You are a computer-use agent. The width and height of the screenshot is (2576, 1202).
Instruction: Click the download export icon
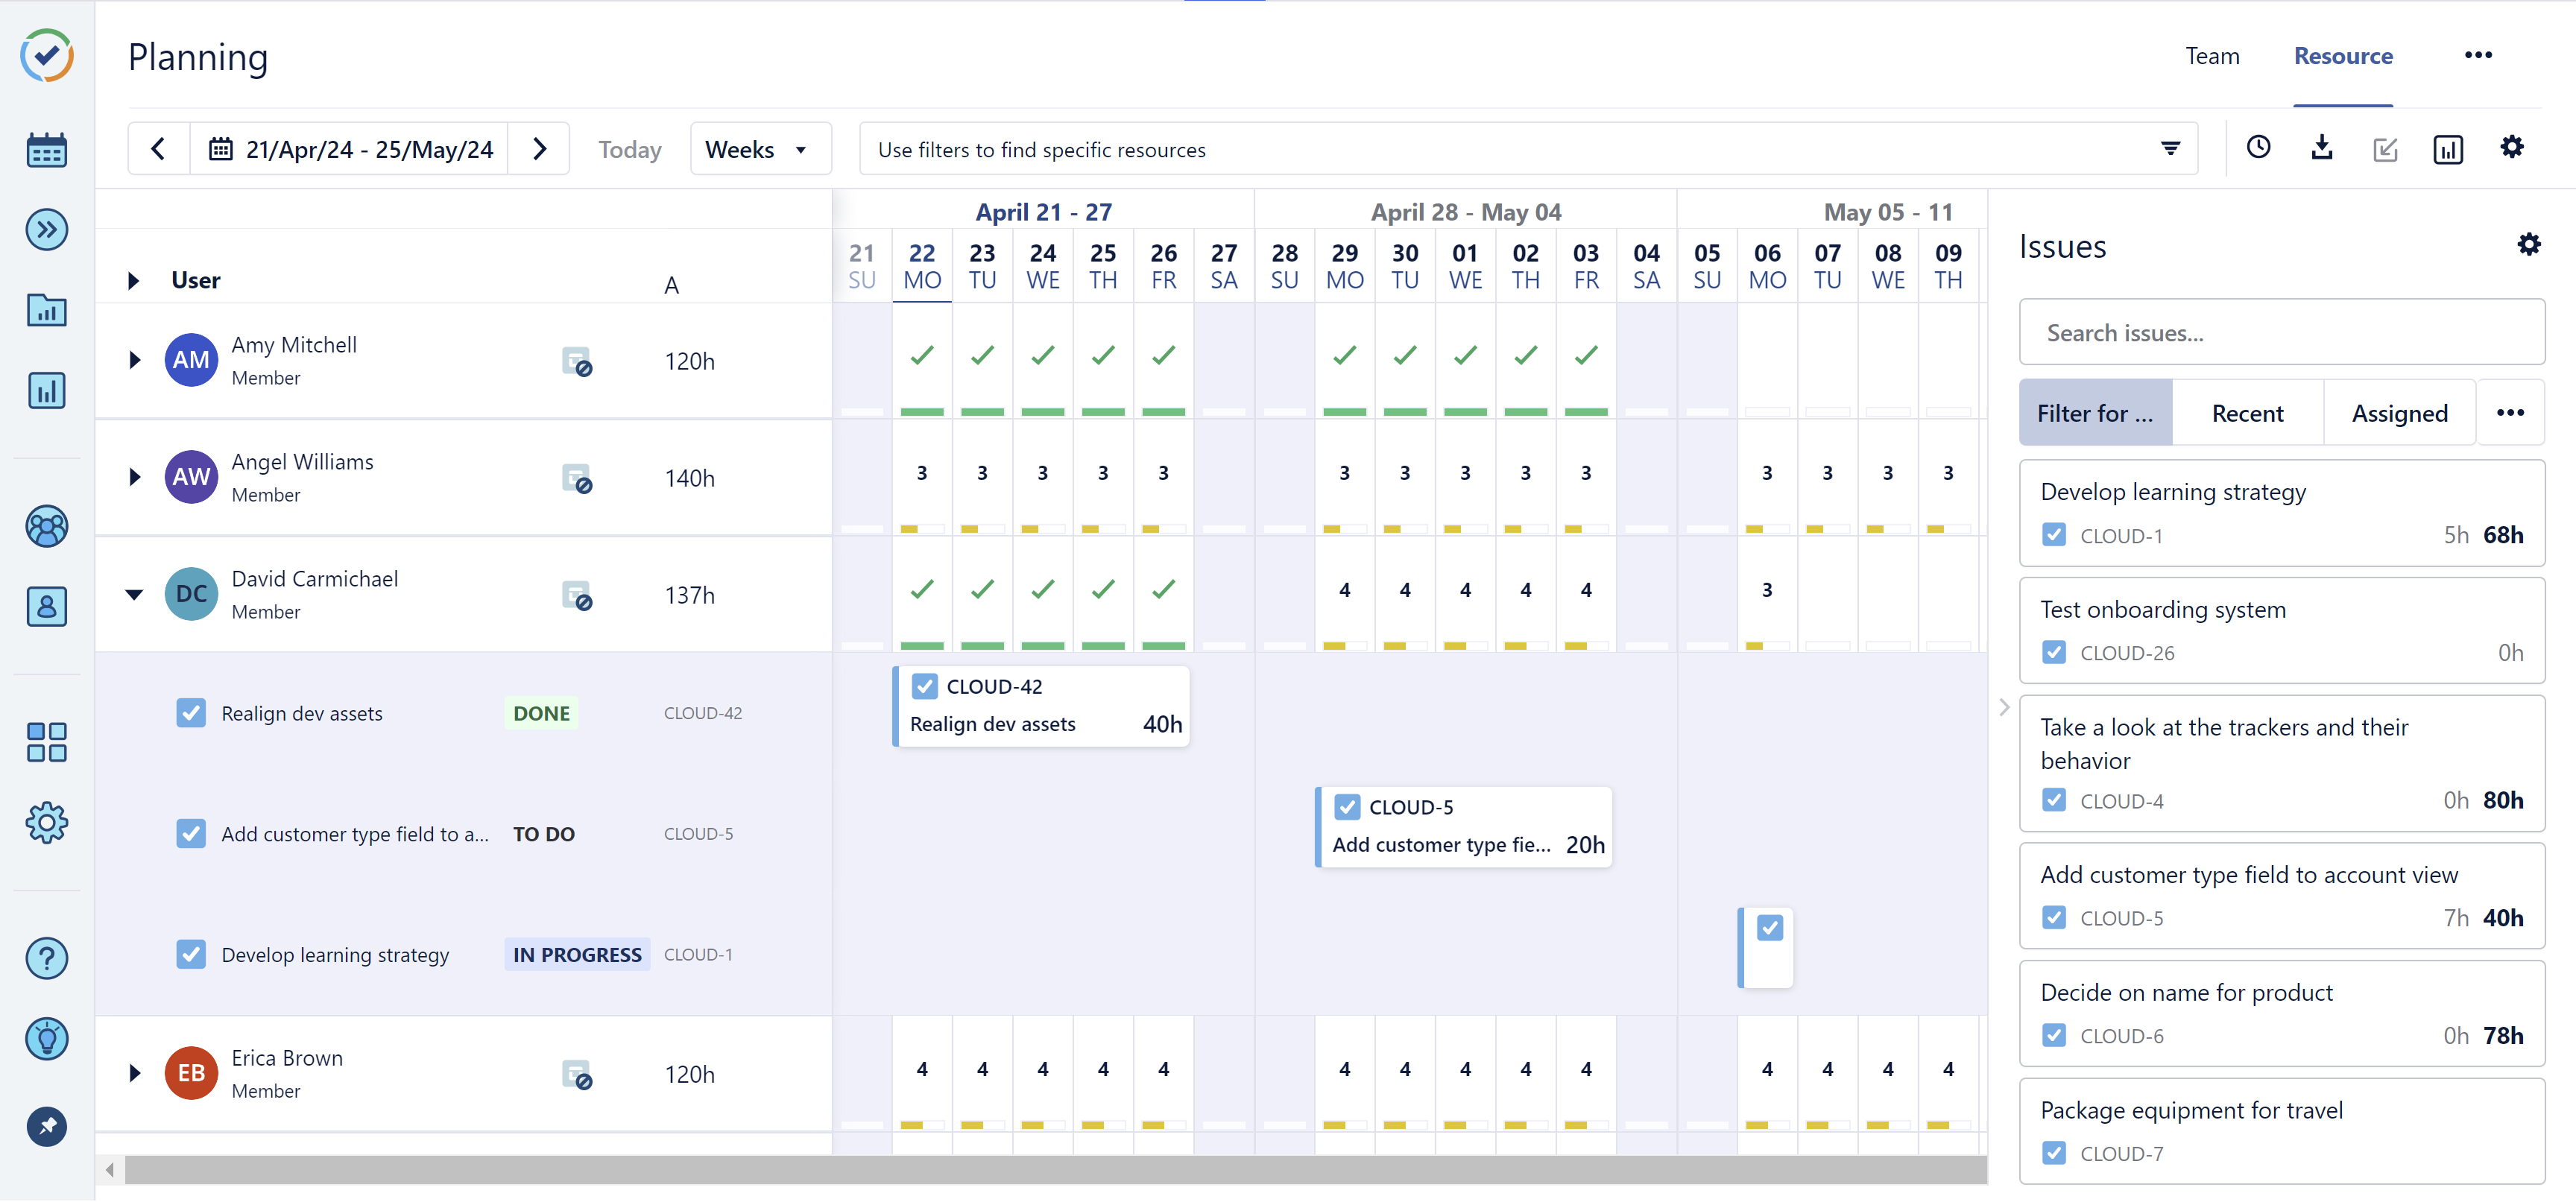(x=2322, y=148)
